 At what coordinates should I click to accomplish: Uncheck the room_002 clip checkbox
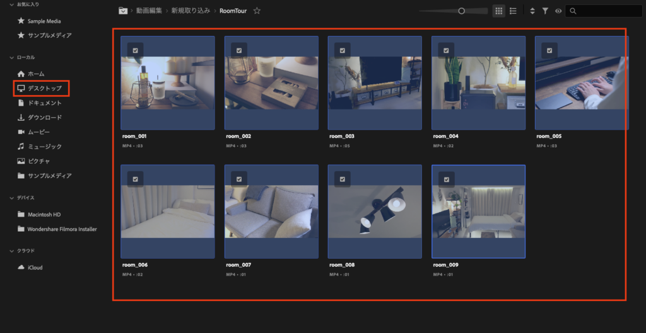239,50
